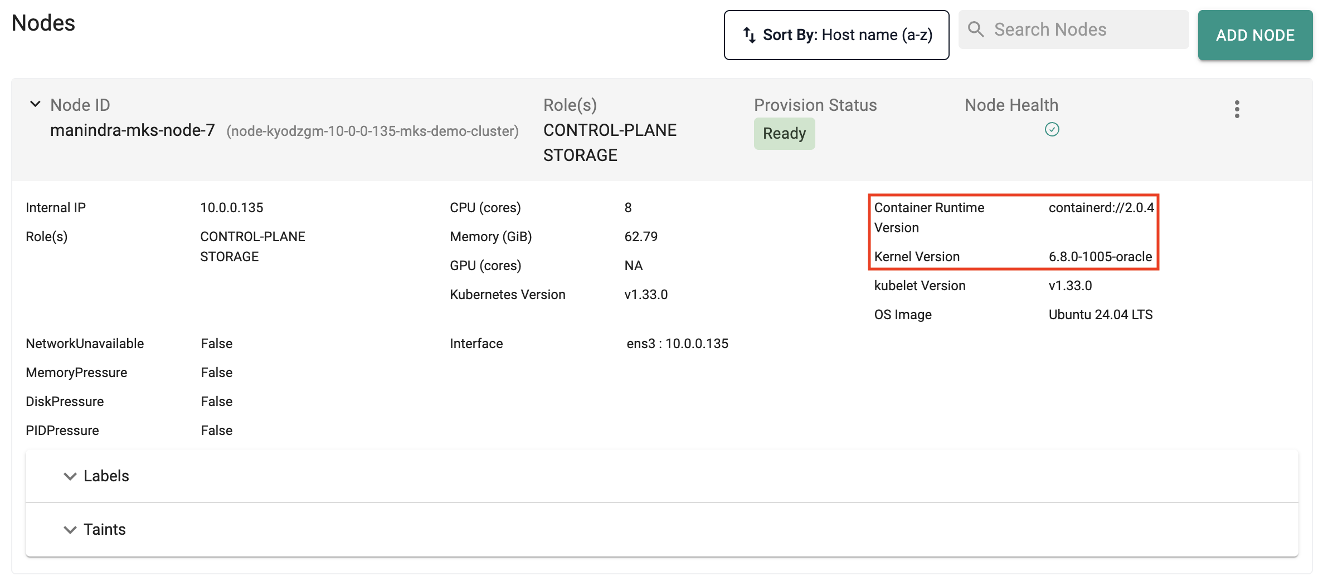
Task: Click the Ready provision status badge
Action: point(784,134)
